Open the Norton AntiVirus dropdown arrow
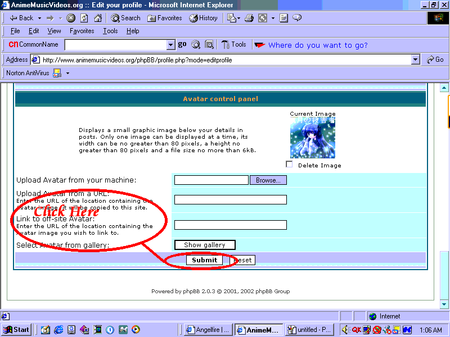This screenshot has height=337, width=450. [67, 74]
